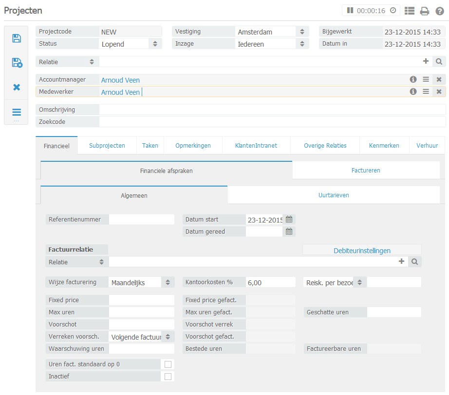Click the blue cancel X icon

pyautogui.click(x=17, y=87)
